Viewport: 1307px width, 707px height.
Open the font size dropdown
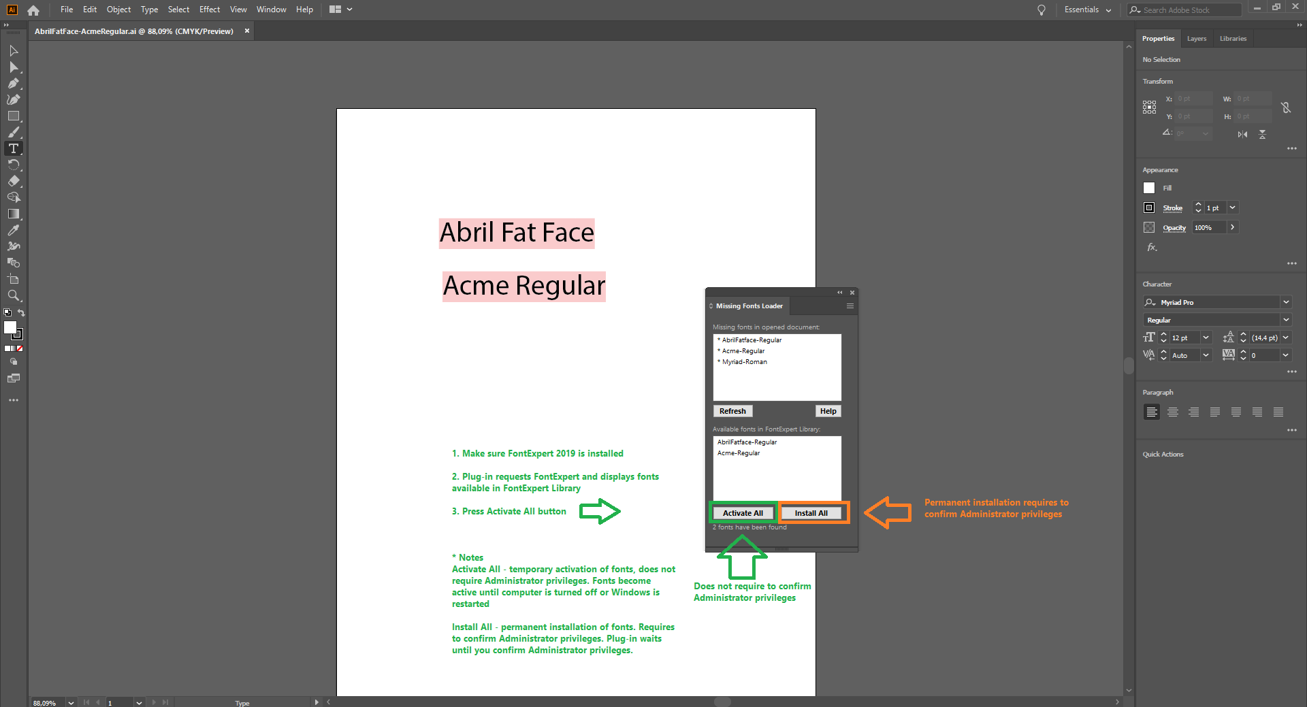1206,338
